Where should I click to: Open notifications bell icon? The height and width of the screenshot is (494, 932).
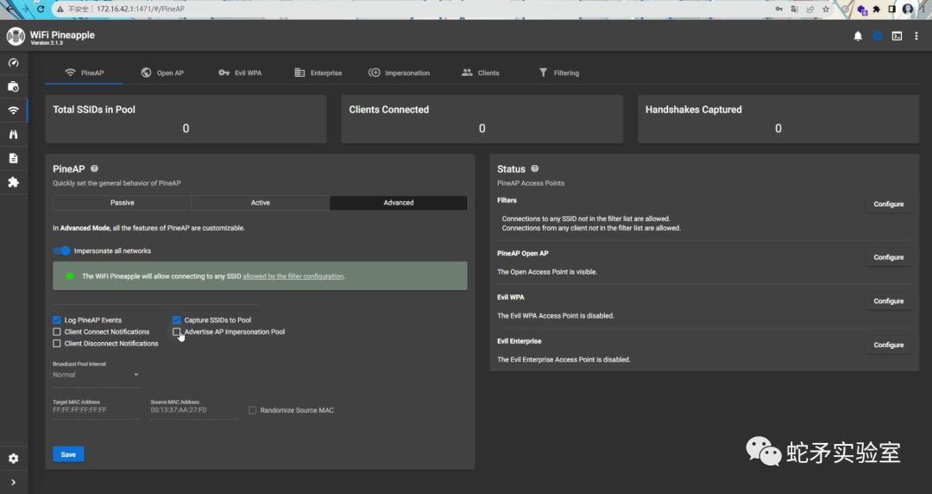pos(858,36)
